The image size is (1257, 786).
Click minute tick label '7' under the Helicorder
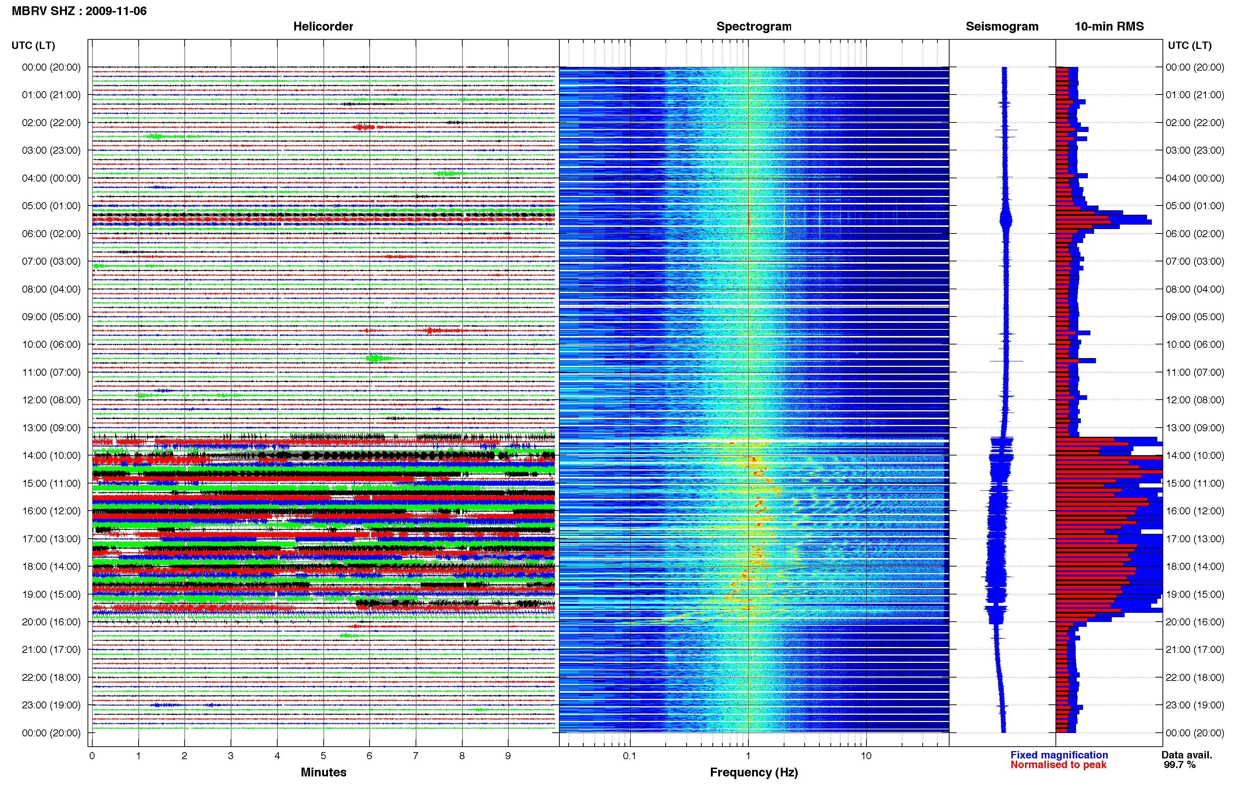pos(415,756)
